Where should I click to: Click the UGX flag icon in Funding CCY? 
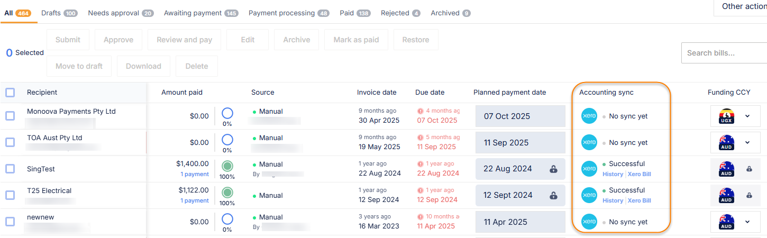pos(727,116)
